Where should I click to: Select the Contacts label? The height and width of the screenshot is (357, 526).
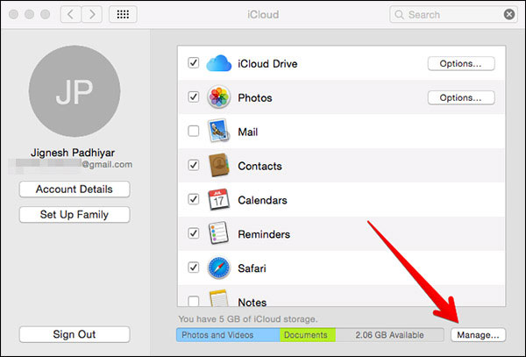pyautogui.click(x=260, y=166)
